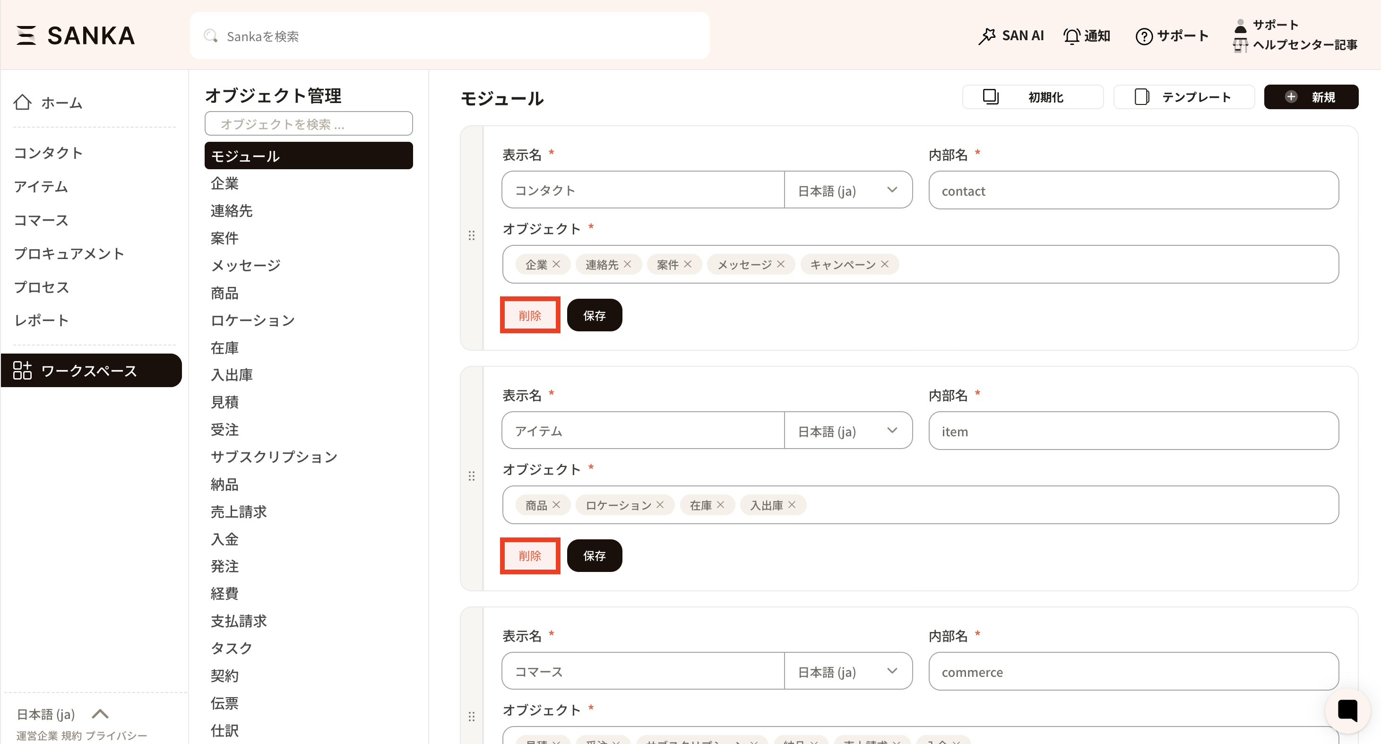Image resolution: width=1381 pixels, height=744 pixels.
Task: Open プロセス in the left sidebar
Action: [x=41, y=287]
